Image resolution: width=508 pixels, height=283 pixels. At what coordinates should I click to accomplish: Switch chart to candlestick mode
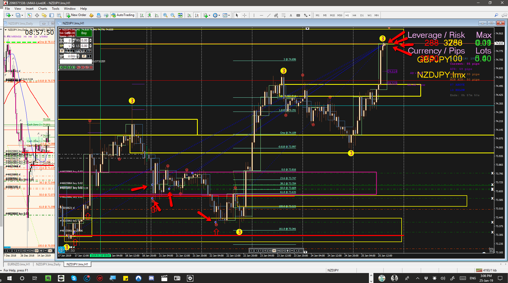point(149,15)
